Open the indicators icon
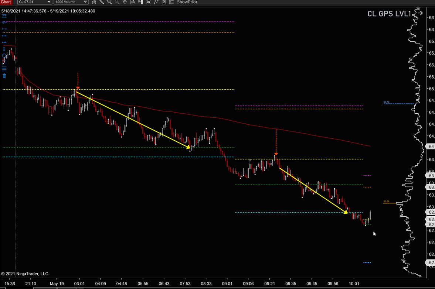Screen dimensions: 435x289 click(x=156, y=2)
